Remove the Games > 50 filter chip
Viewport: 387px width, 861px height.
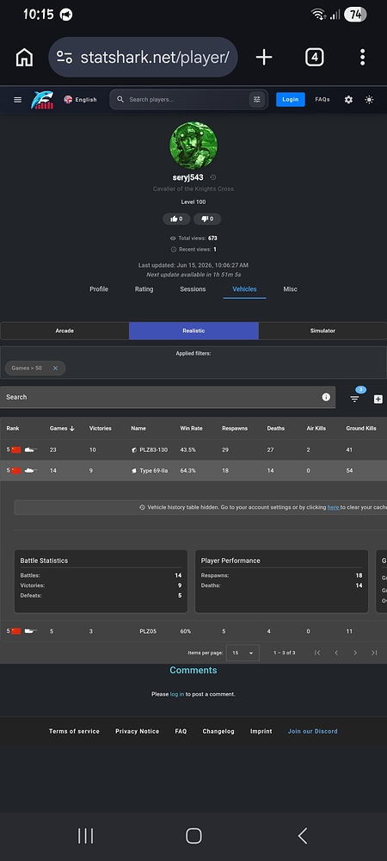coord(55,368)
